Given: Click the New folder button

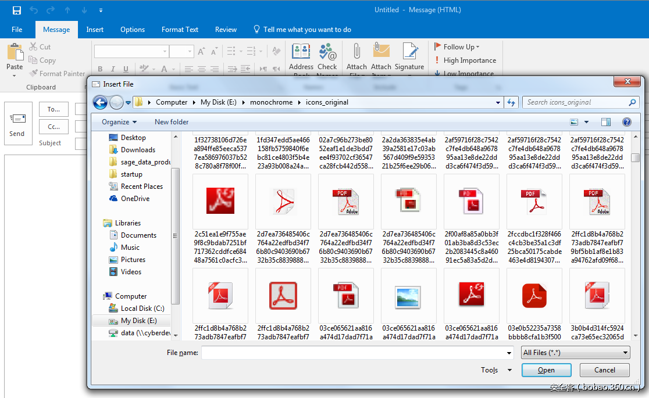Looking at the screenshot, I should coord(172,122).
